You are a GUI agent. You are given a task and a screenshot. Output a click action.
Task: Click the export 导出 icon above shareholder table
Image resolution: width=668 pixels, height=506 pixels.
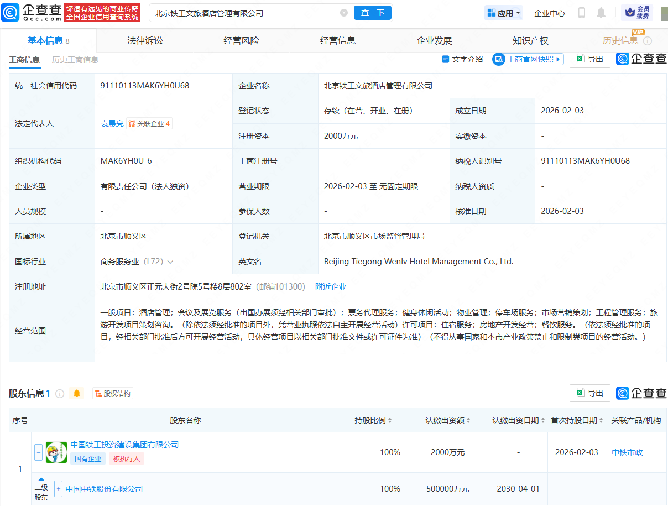click(x=589, y=393)
